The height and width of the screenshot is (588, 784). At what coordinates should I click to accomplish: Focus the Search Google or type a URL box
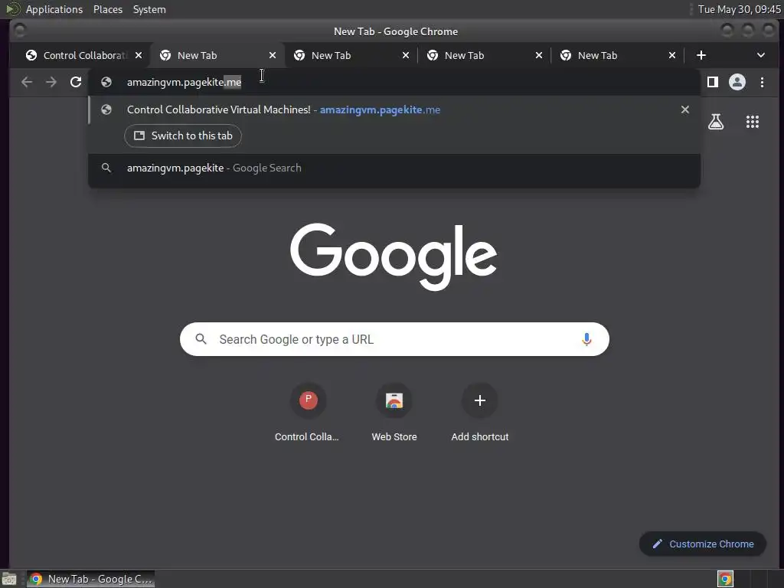[x=394, y=339]
